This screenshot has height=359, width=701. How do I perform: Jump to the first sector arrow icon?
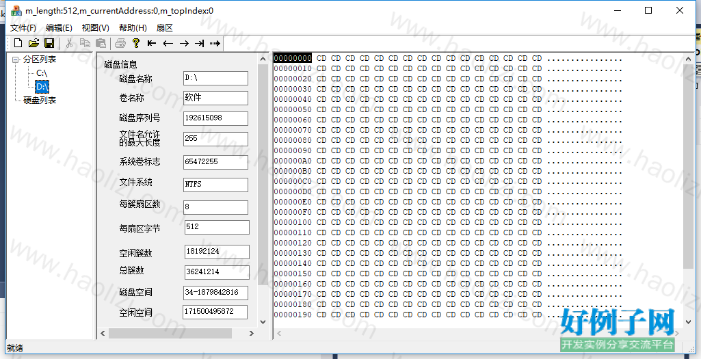pos(152,43)
